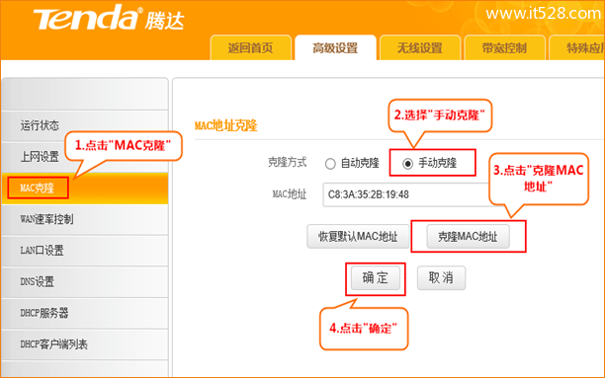Cancel with the 取消 button
Image resolution: width=605 pixels, height=378 pixels.
coord(441,277)
